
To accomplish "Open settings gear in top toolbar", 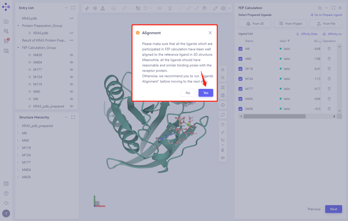I will 223,8.
